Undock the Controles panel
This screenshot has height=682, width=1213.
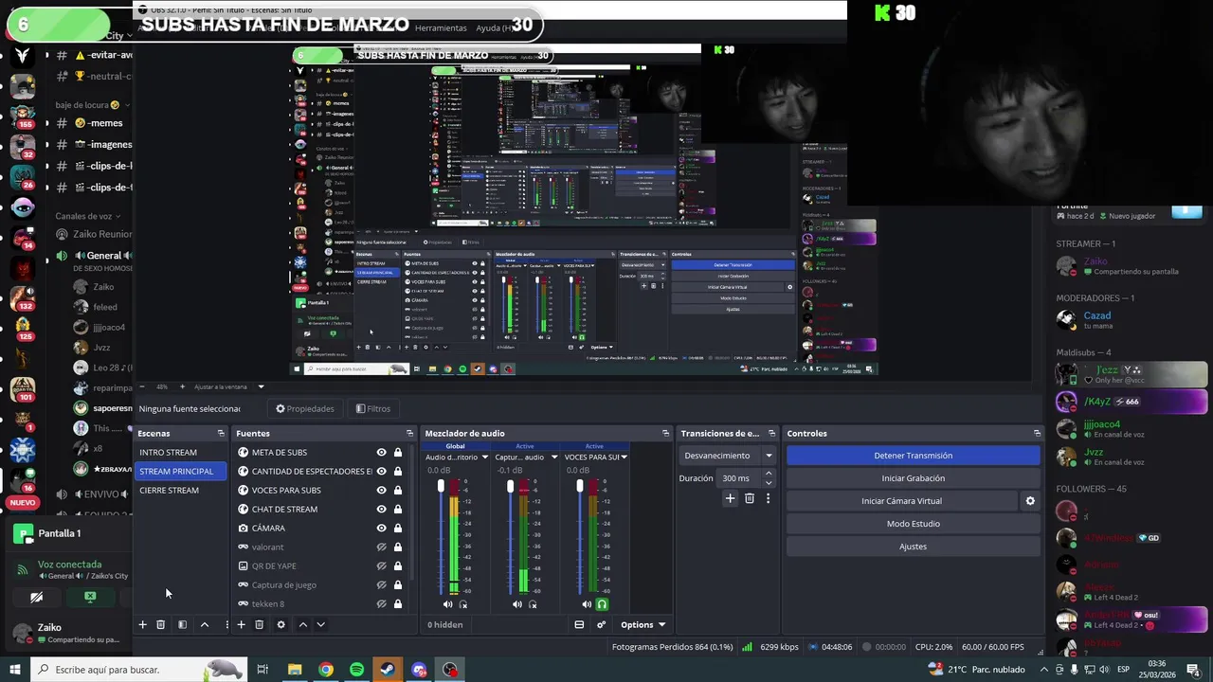[1037, 433]
